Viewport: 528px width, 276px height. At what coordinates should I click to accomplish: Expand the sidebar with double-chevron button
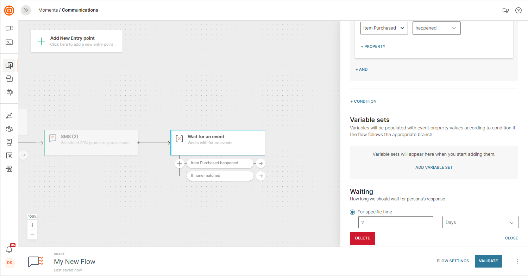(26, 10)
